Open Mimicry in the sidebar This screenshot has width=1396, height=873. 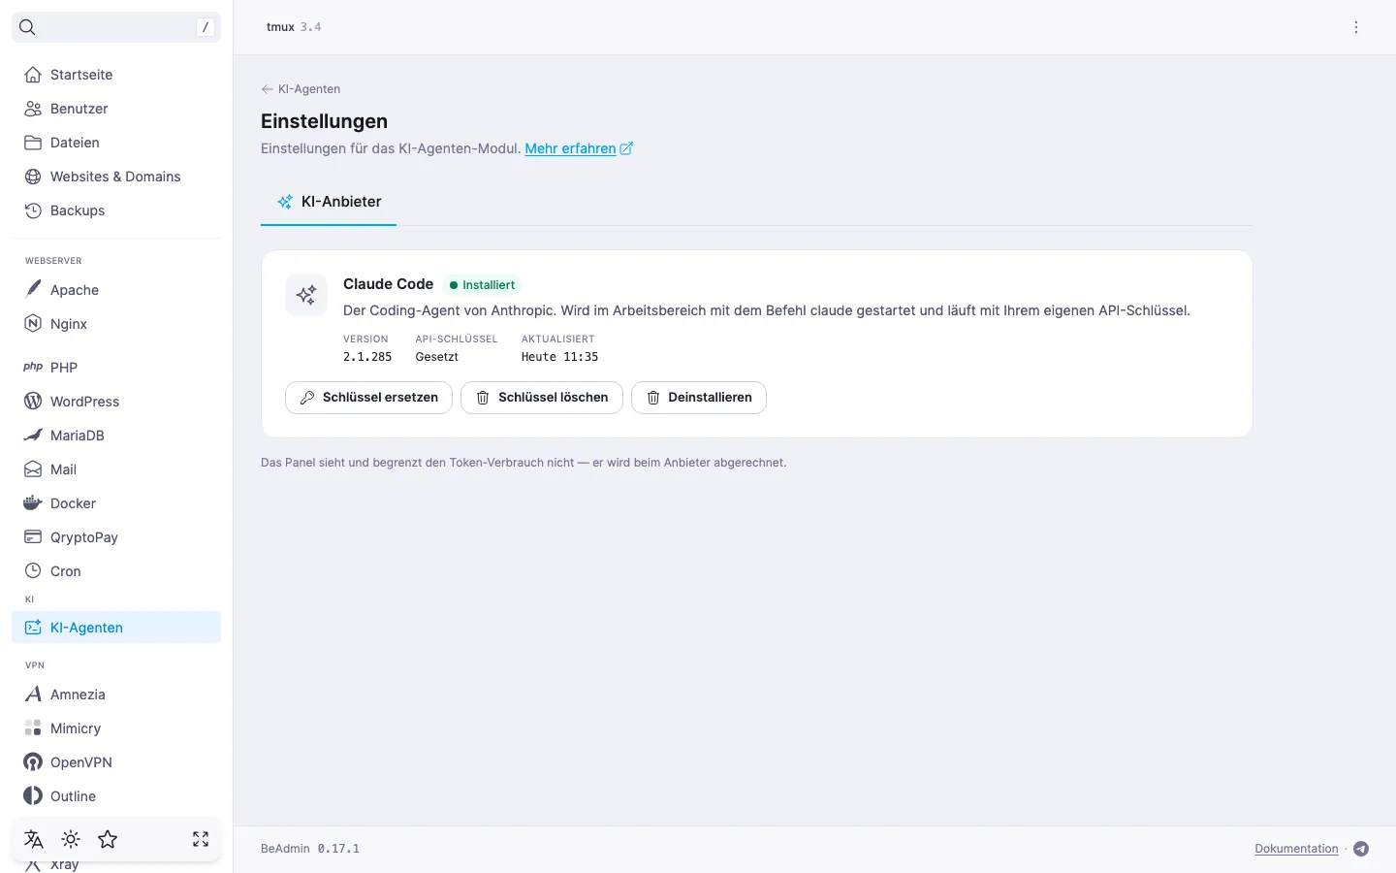pos(116,728)
